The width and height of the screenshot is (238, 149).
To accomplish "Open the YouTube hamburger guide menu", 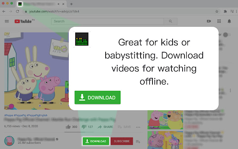I will [x=7, y=21].
